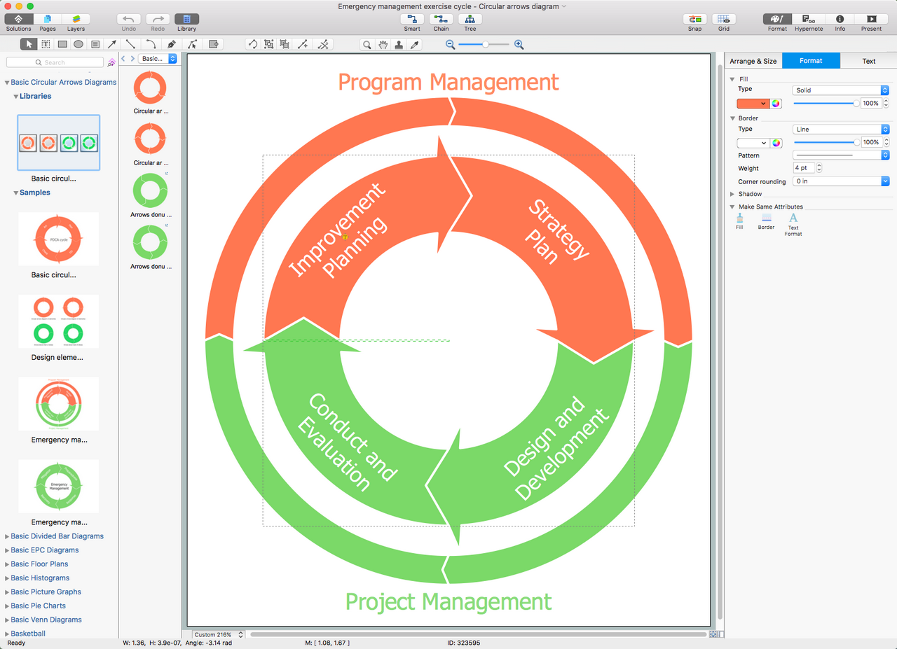Click the rotate tool icon
This screenshot has height=649, width=897.
pyautogui.click(x=252, y=44)
